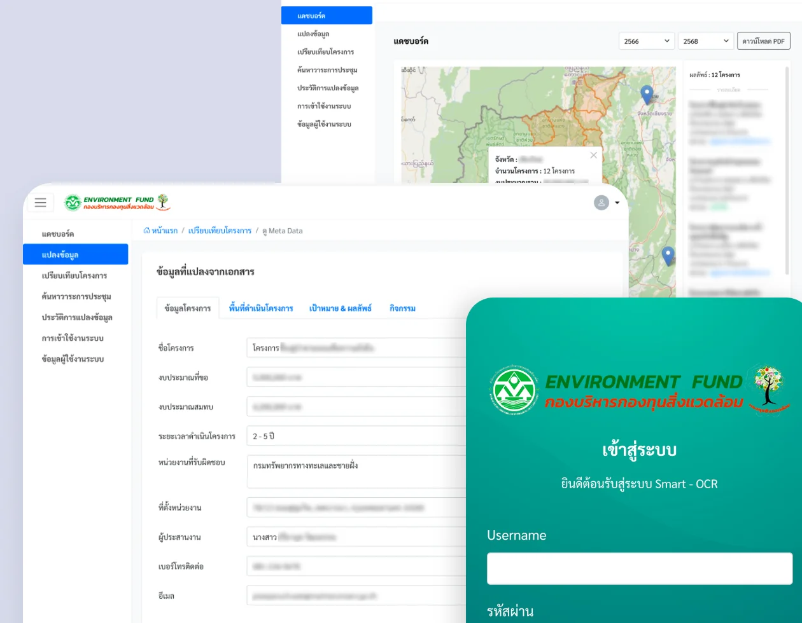Image resolution: width=802 pixels, height=623 pixels.
Task: Click the ที่ตั้งหน่วยงาน input field
Action: (356, 507)
